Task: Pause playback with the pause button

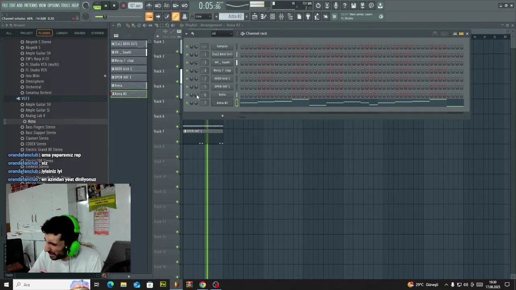Action: pos(106,6)
